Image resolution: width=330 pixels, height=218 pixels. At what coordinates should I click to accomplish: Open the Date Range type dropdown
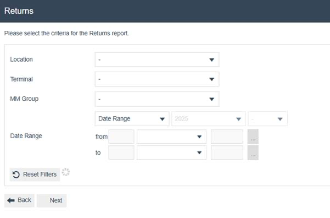coord(132,118)
